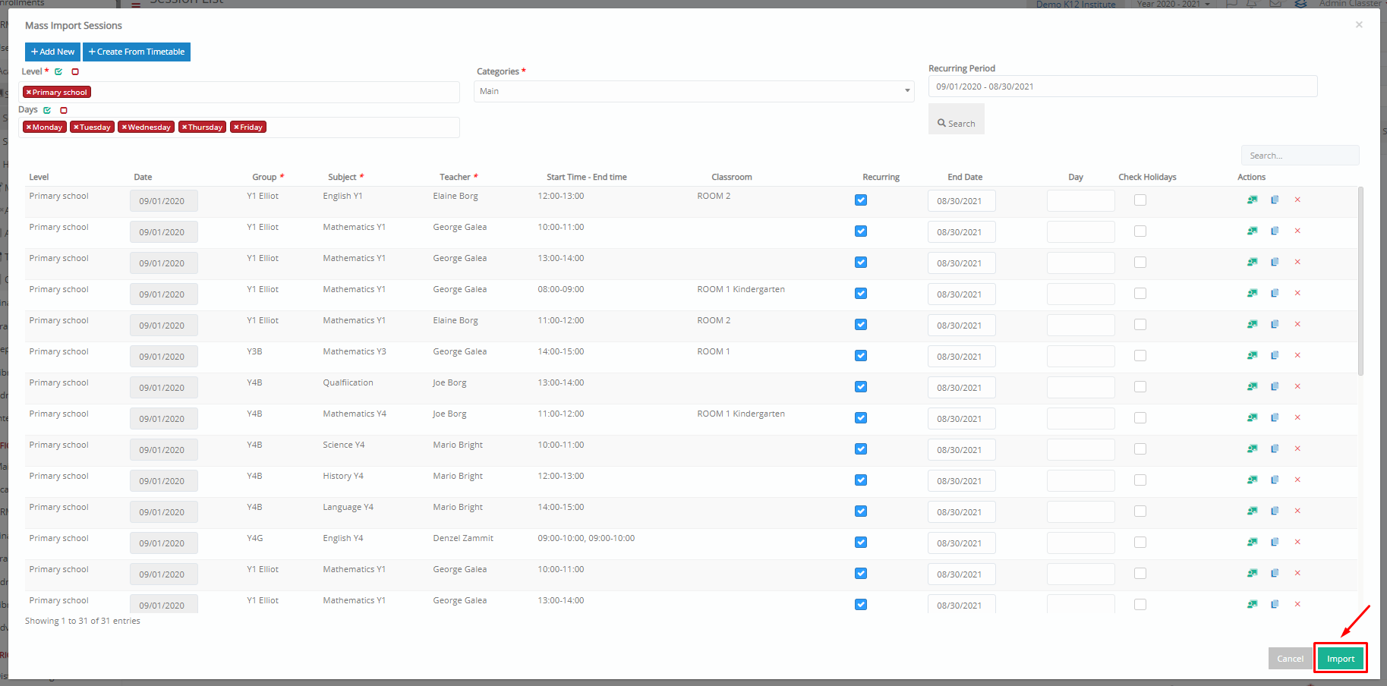This screenshot has height=686, width=1387.
Task: Open the Day selector for the English Y1 row
Action: (x=1080, y=201)
